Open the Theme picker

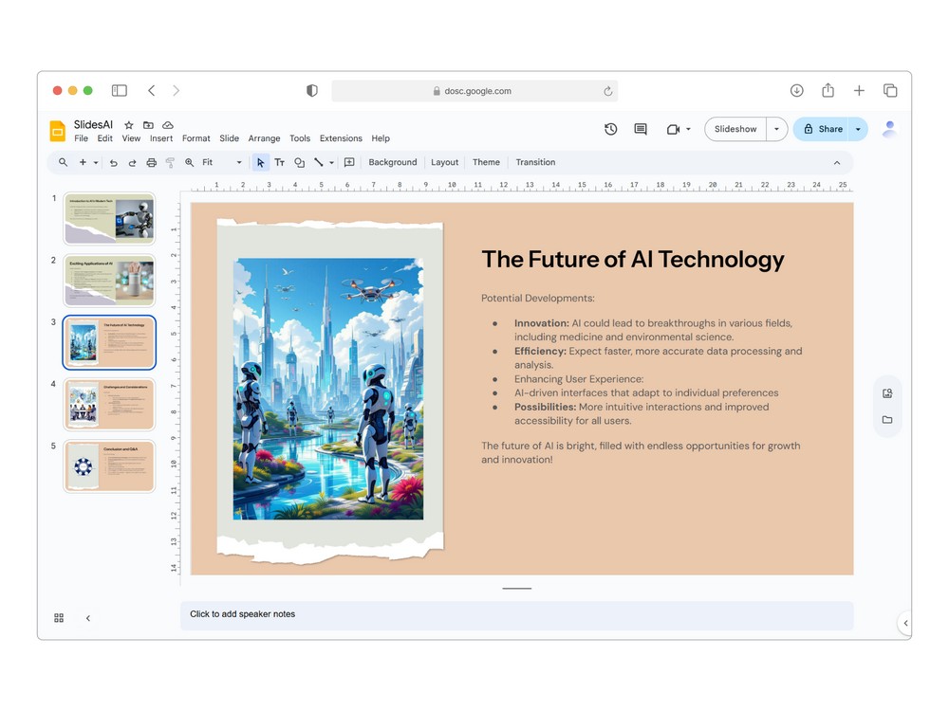click(486, 162)
